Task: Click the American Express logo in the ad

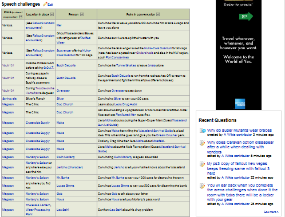Action: coord(240,104)
